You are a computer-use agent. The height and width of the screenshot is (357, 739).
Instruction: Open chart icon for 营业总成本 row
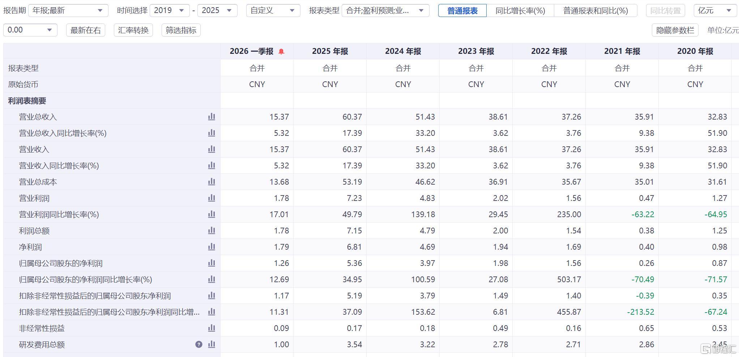212,182
